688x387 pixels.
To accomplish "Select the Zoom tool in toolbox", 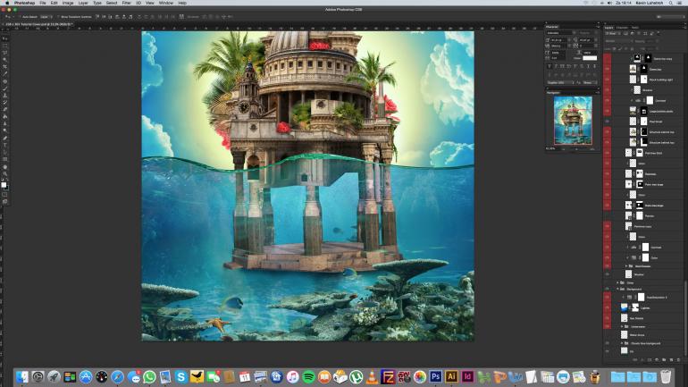I will (5, 173).
